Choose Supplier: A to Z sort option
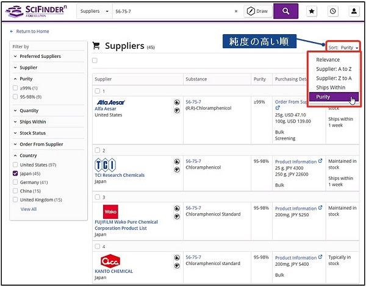Image resolution: width=366 pixels, height=287 pixels. 334,69
